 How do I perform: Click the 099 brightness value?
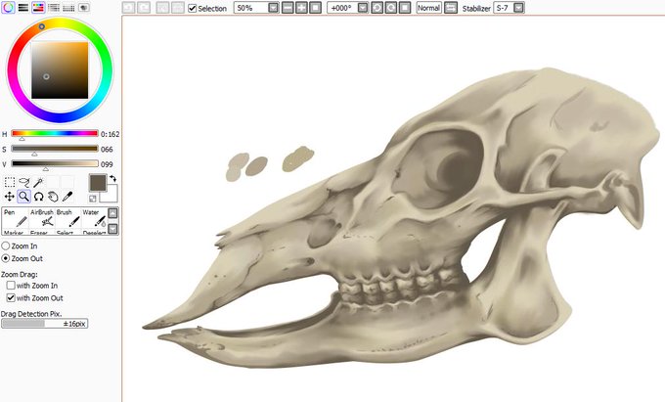tap(107, 164)
